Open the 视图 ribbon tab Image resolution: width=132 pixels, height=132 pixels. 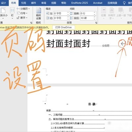coord(53,3)
